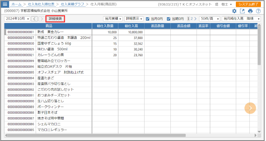266x141 pixels.
Task: Open the 50件/頁 page size dropdown
Action: pos(210,19)
